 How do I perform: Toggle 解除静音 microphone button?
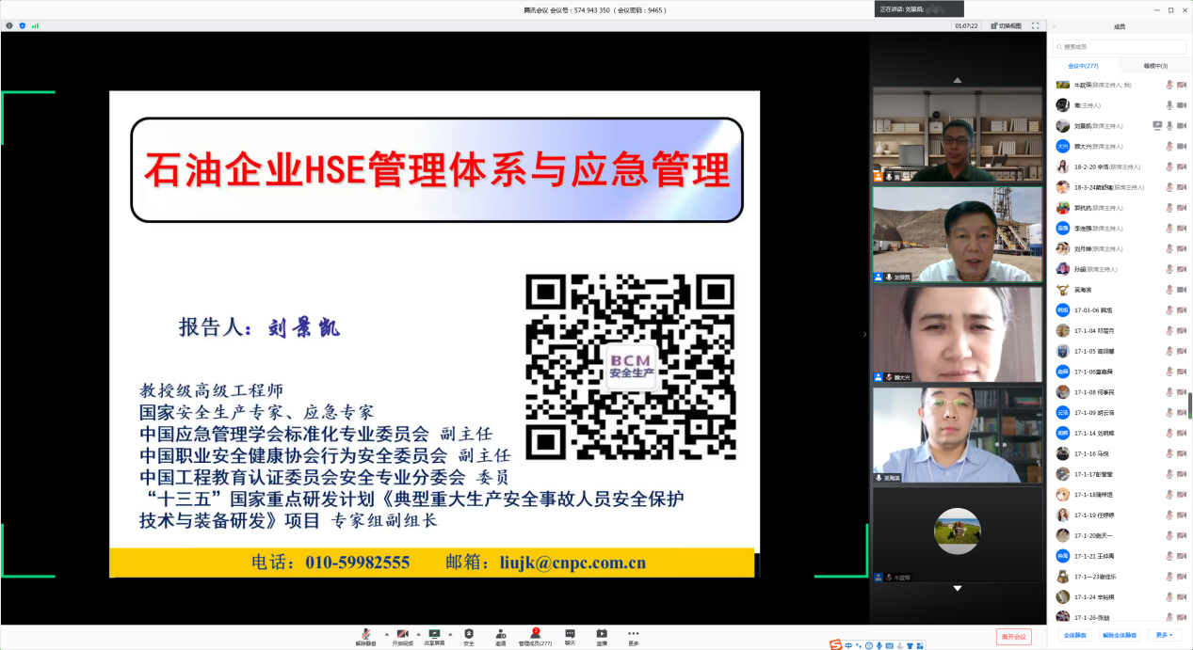pyautogui.click(x=365, y=636)
